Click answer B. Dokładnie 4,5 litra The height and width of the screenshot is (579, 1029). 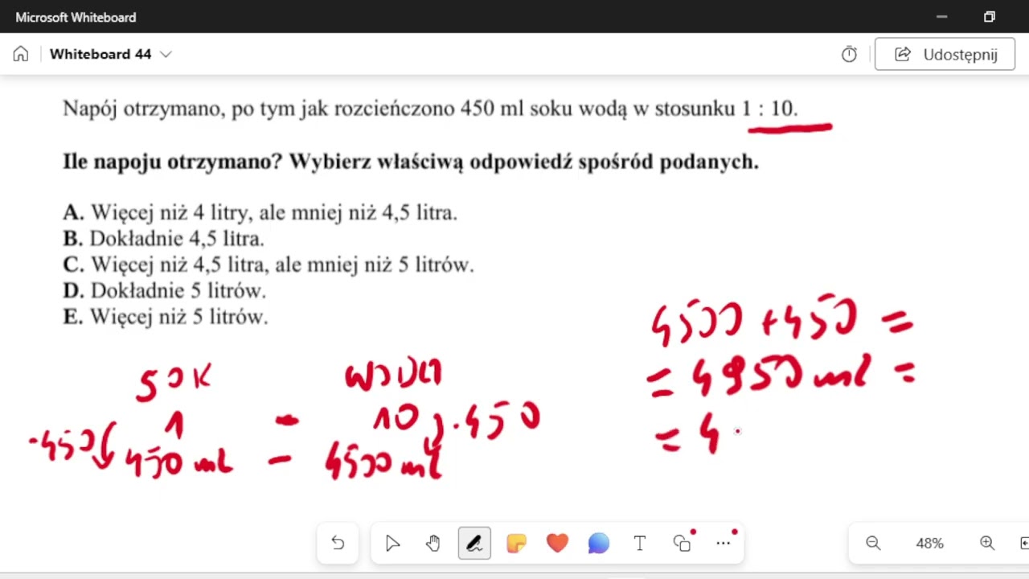click(x=163, y=239)
